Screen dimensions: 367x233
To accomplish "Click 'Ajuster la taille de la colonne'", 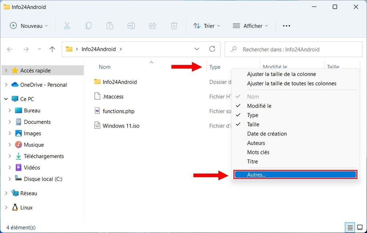I will [281, 74].
